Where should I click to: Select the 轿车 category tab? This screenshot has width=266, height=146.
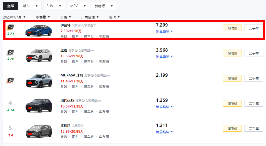[26, 6]
